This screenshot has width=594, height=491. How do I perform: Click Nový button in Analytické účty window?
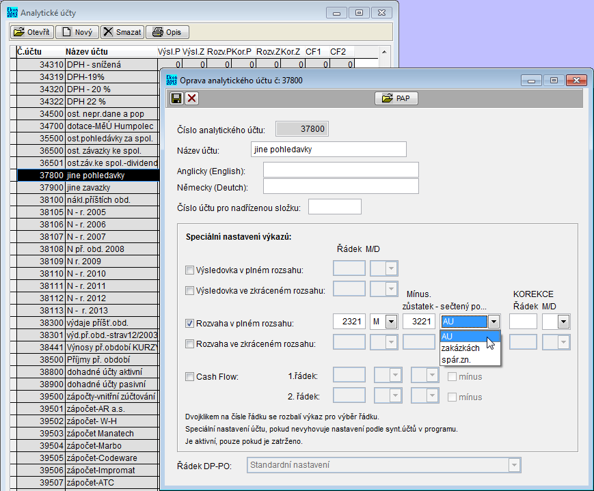[77, 32]
